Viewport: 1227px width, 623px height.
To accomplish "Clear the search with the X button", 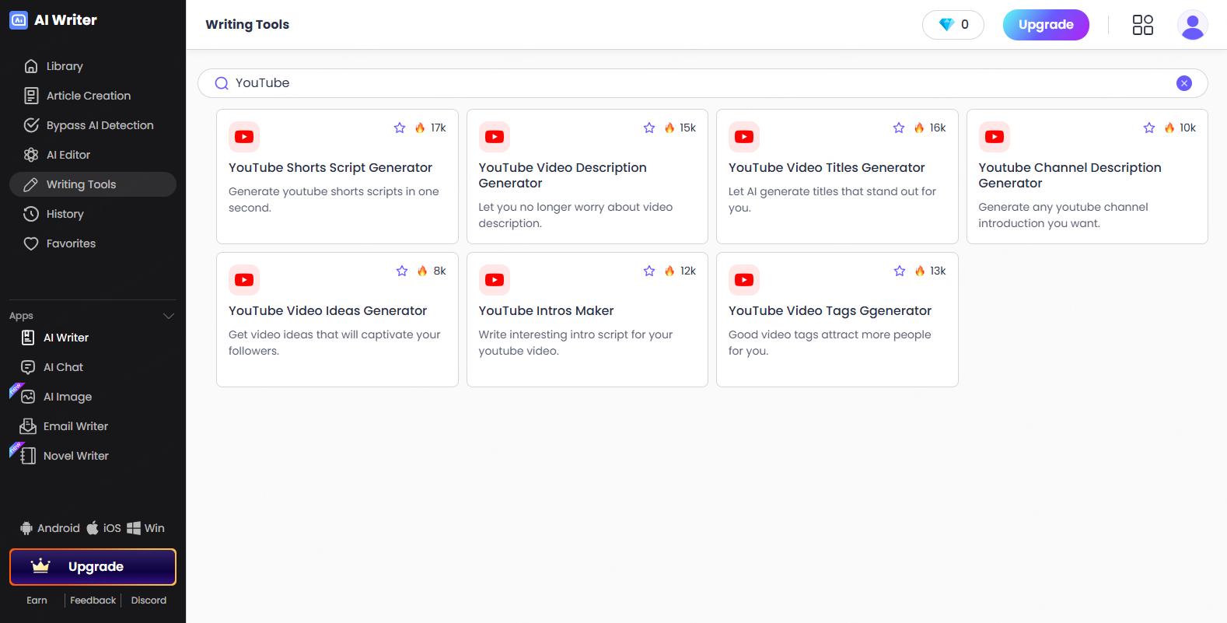I will pyautogui.click(x=1184, y=83).
